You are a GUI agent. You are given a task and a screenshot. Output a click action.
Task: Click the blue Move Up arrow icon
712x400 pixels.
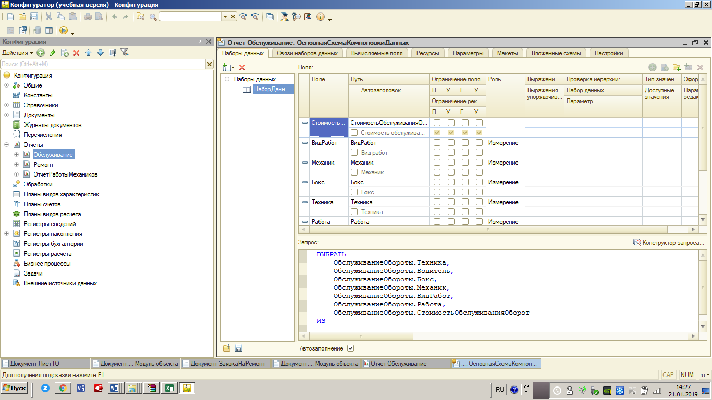88,53
